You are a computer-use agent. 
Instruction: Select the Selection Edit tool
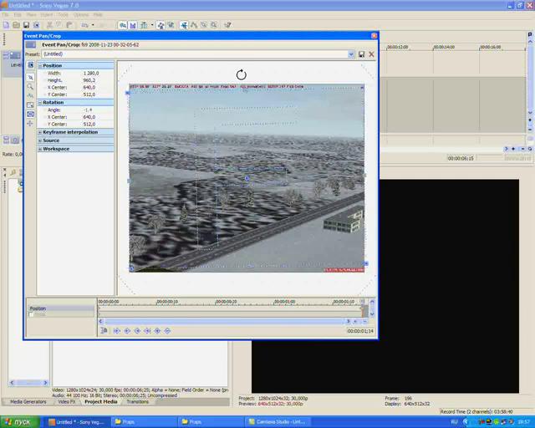point(204,25)
